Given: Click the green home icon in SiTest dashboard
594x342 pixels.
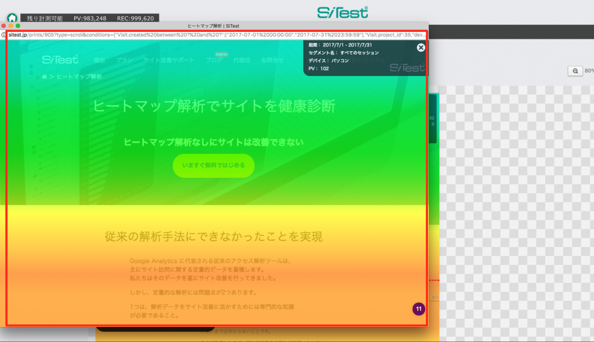Looking at the screenshot, I should pos(12,18).
